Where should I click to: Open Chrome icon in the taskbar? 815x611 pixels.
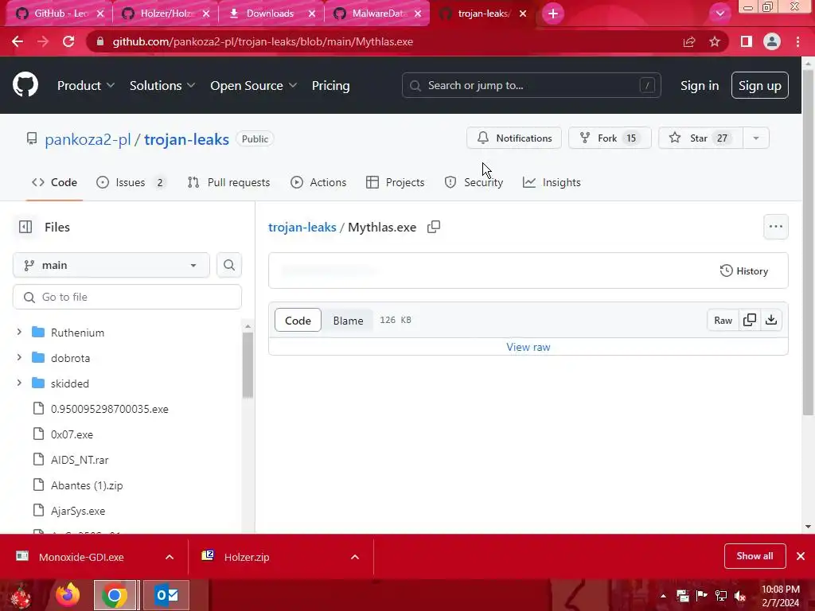[x=115, y=595]
